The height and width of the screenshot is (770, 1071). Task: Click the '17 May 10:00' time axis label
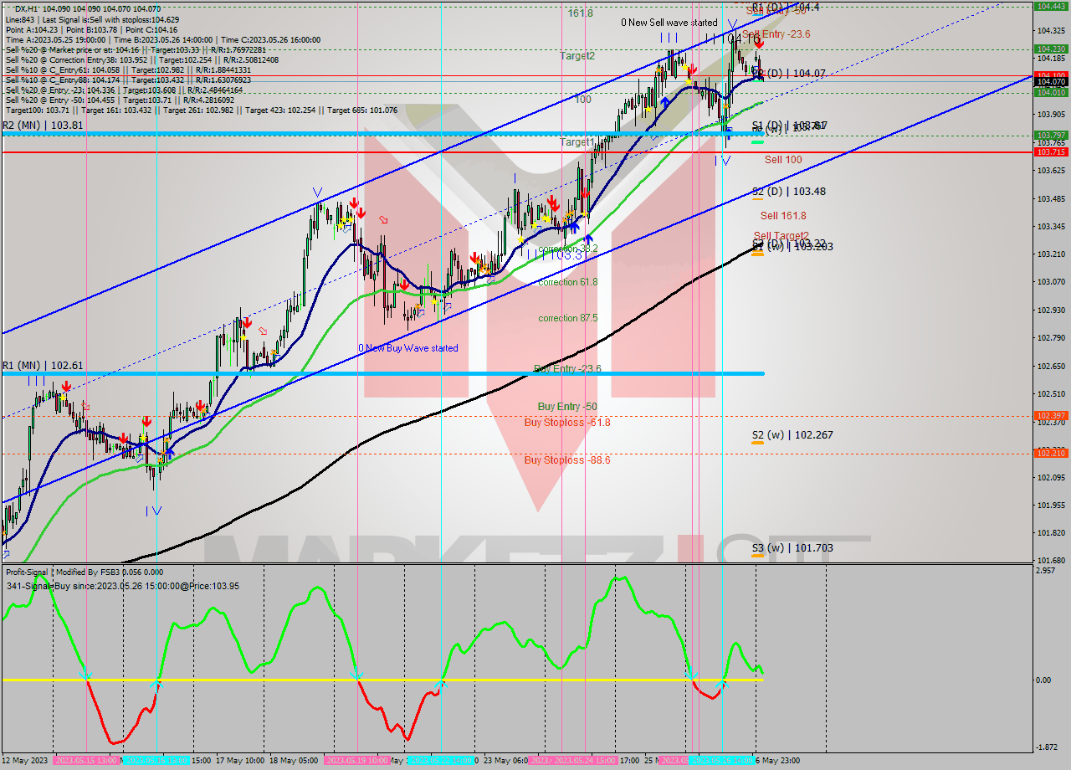pos(241,761)
